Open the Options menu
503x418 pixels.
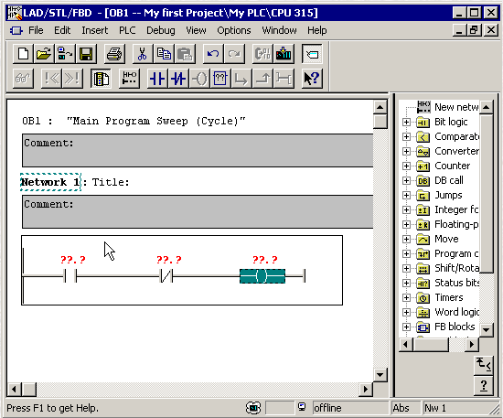(234, 30)
